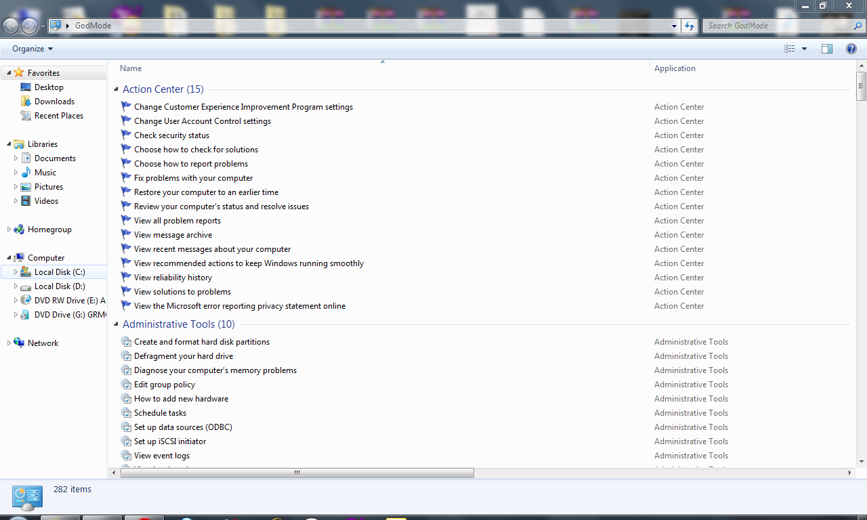Click the Desktop icon in Favorites
The image size is (867, 520).
(x=26, y=87)
